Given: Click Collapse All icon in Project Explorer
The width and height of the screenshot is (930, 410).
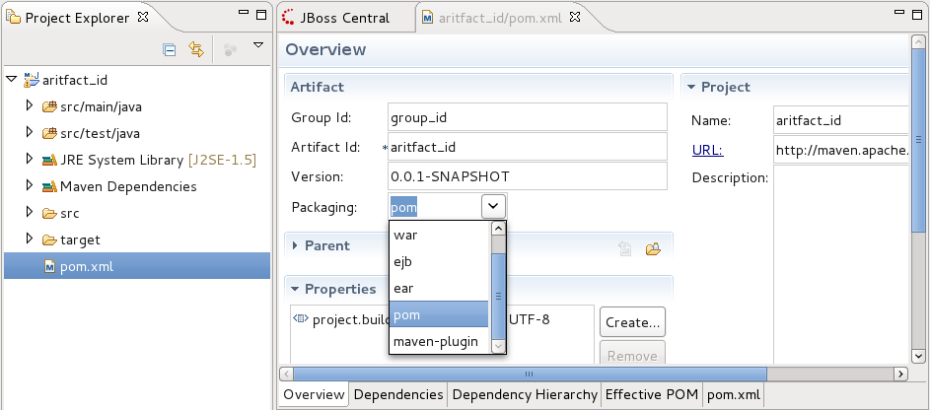Looking at the screenshot, I should [x=169, y=50].
